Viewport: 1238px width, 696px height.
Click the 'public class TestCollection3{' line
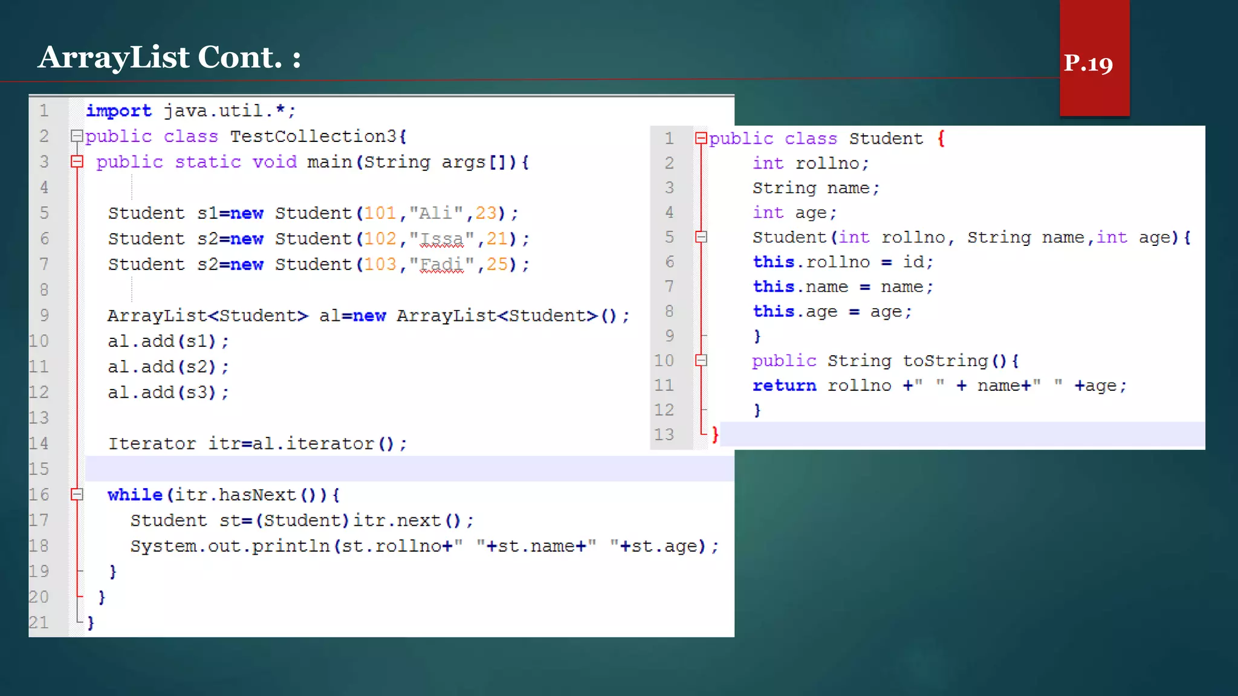pyautogui.click(x=246, y=137)
